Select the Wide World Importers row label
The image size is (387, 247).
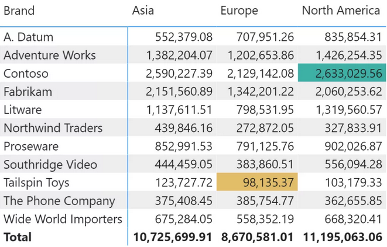[63, 220]
